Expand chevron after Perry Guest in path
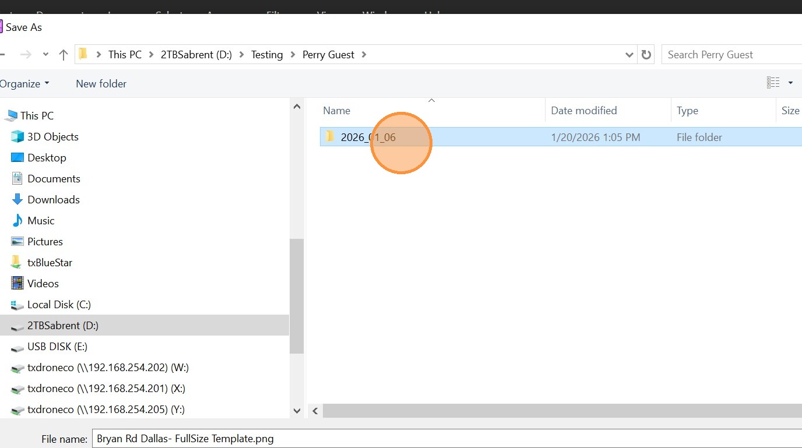The image size is (802, 448). (364, 55)
